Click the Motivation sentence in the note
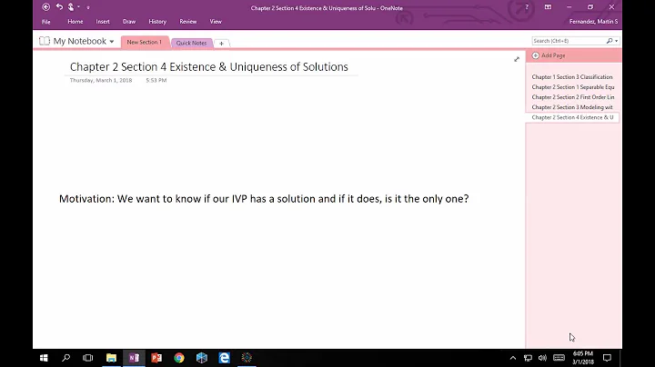This screenshot has width=655, height=367. click(264, 199)
